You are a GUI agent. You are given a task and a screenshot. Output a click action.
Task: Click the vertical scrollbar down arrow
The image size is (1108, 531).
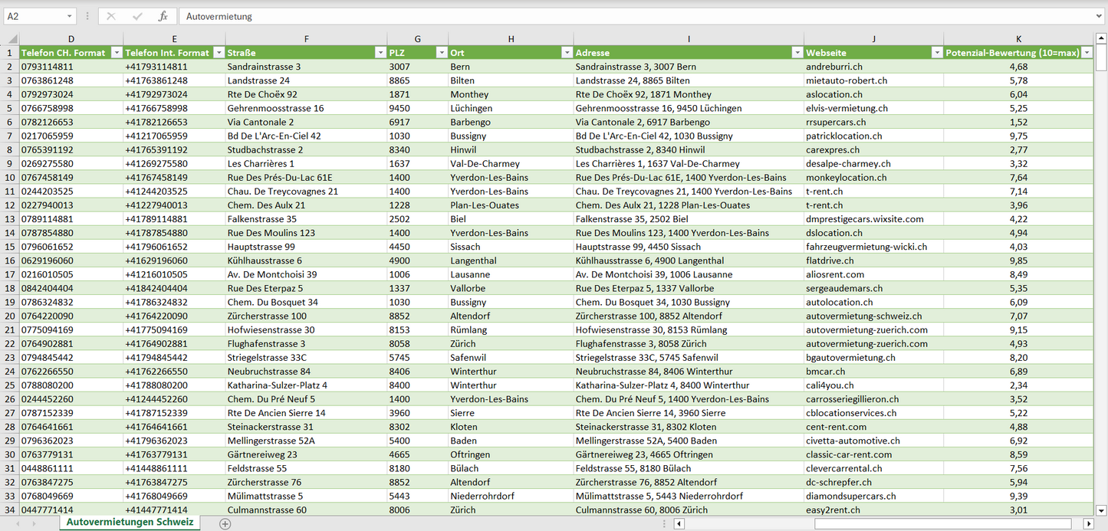click(1101, 510)
